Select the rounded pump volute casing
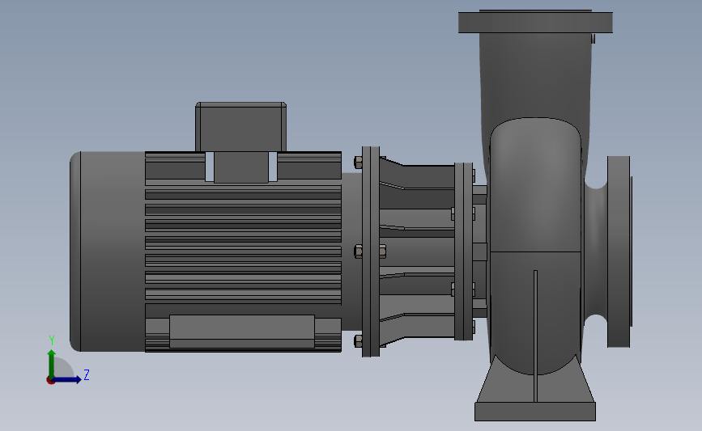The image size is (702, 431). (535, 246)
